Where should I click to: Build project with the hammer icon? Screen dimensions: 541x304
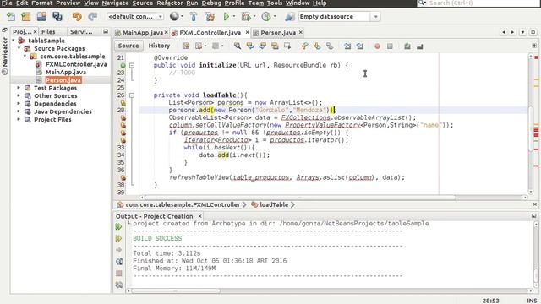coord(194,16)
